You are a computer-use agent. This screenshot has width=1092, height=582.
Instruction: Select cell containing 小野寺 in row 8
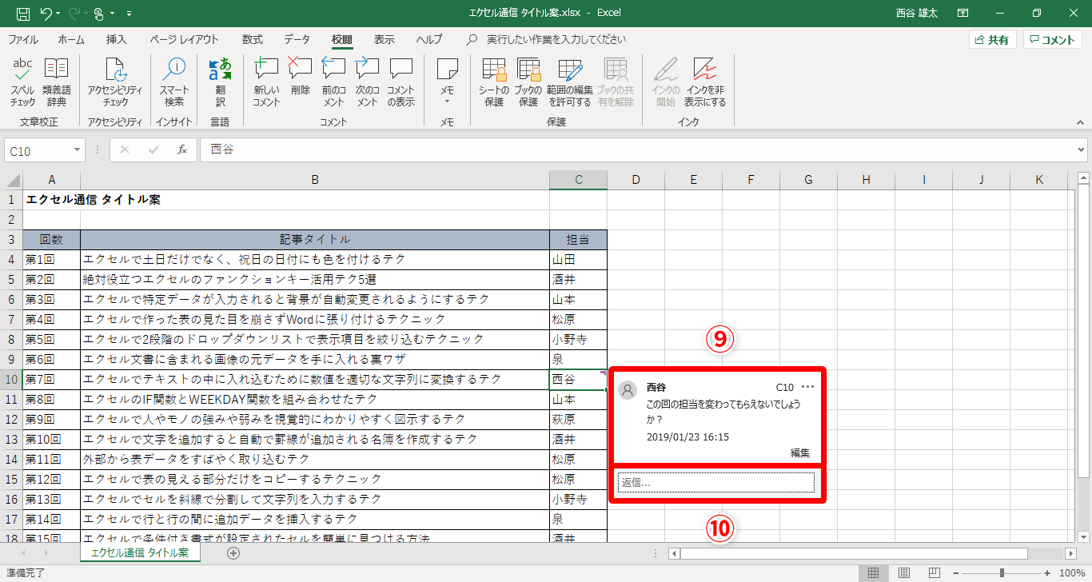click(x=578, y=339)
